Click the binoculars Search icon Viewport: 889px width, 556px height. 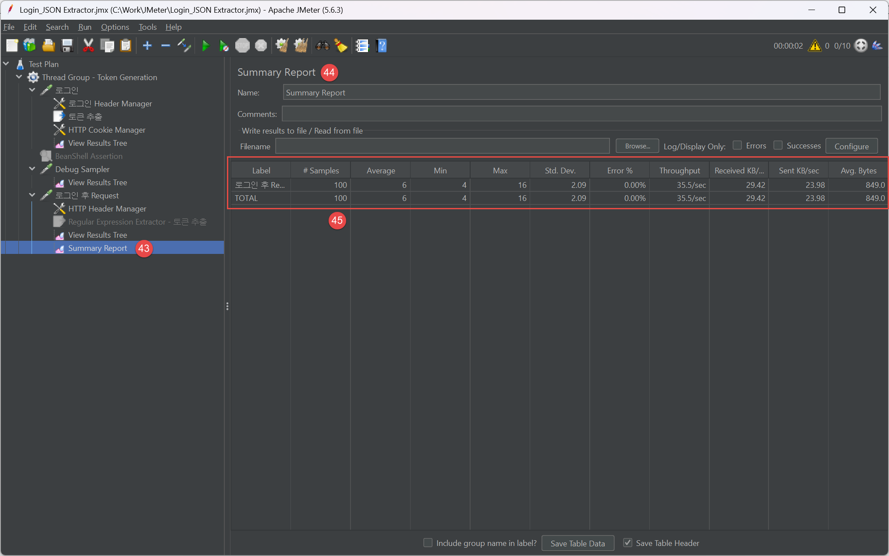coord(322,46)
